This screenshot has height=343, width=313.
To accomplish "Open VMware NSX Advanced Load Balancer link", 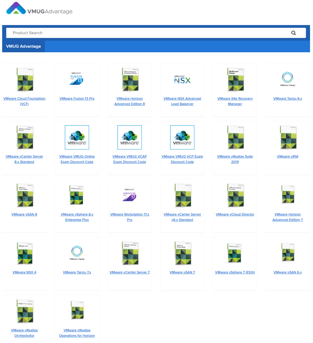I will (x=182, y=101).
